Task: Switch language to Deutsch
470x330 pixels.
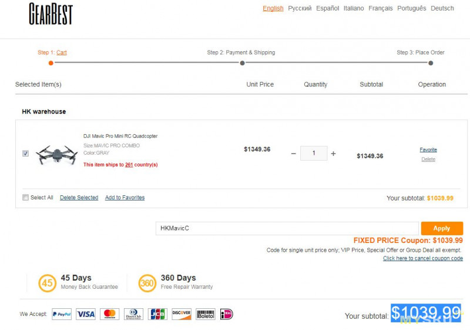Action: (442, 8)
